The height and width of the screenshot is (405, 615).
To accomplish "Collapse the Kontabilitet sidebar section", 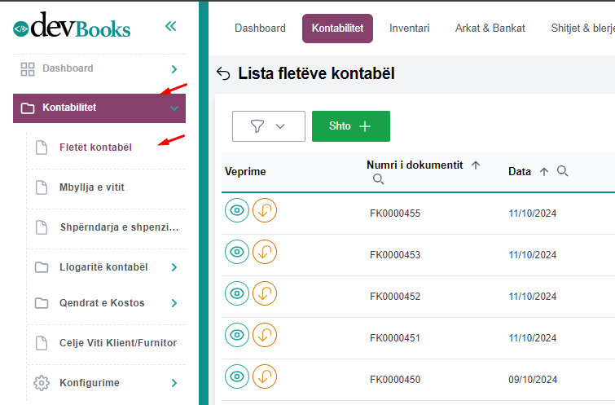I will point(174,108).
